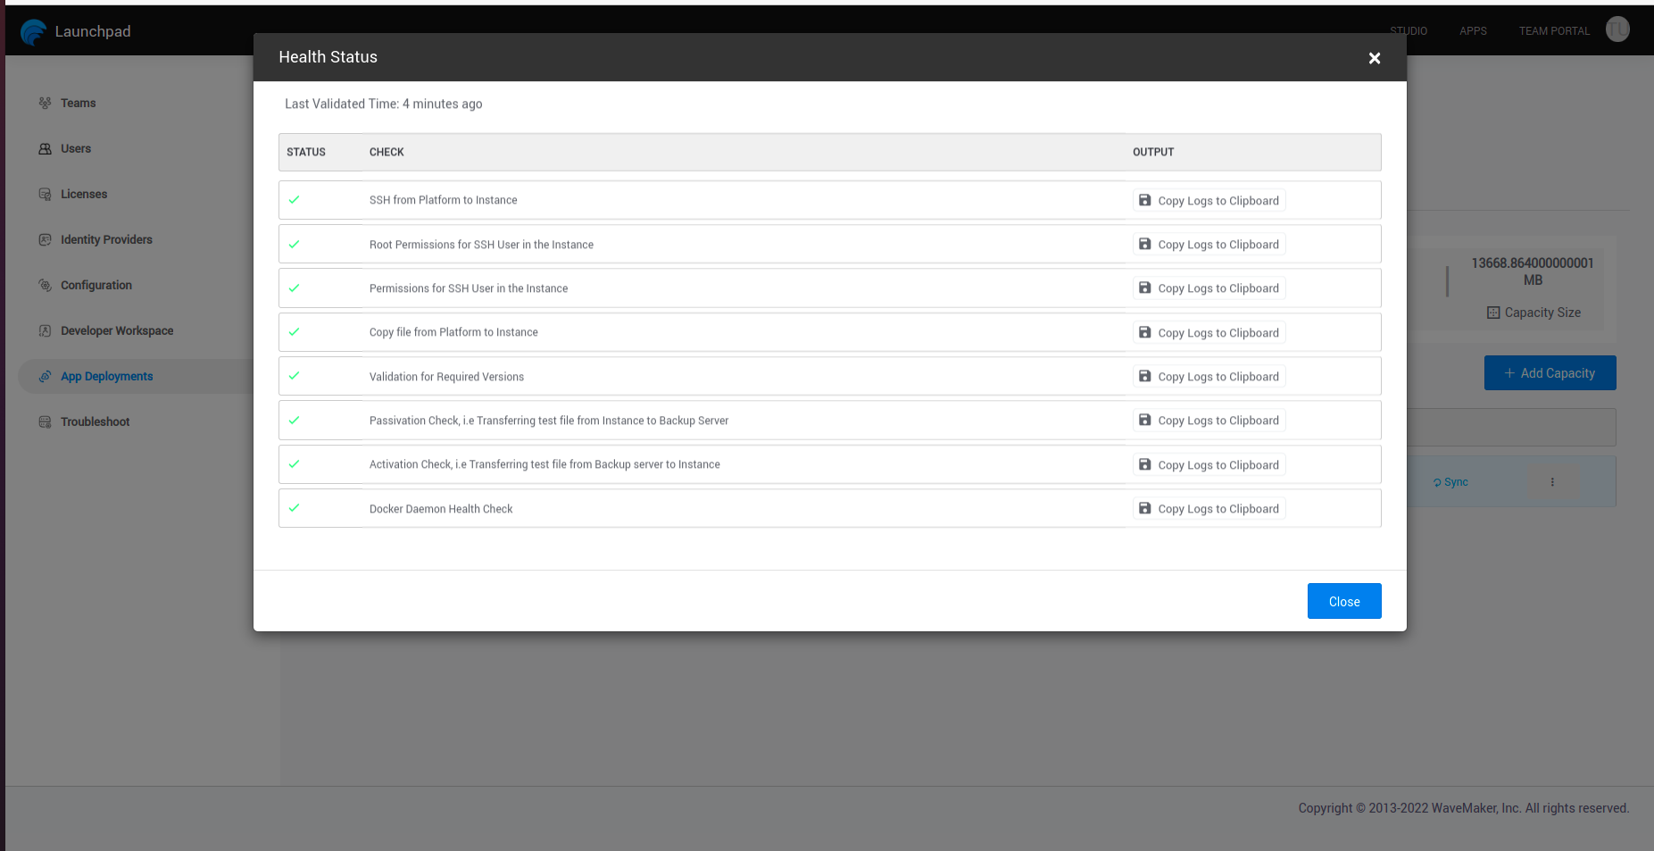Screen dimensions: 1654x851
Task: Click the Capacity Size label with its icon
Action: click(x=1534, y=312)
